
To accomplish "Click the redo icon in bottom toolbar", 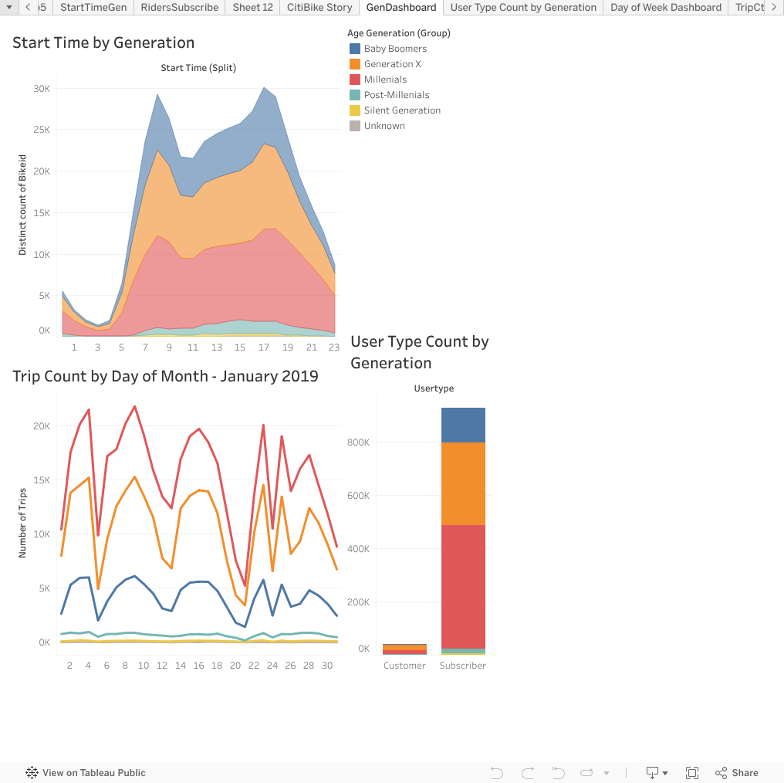I will pyautogui.click(x=528, y=772).
